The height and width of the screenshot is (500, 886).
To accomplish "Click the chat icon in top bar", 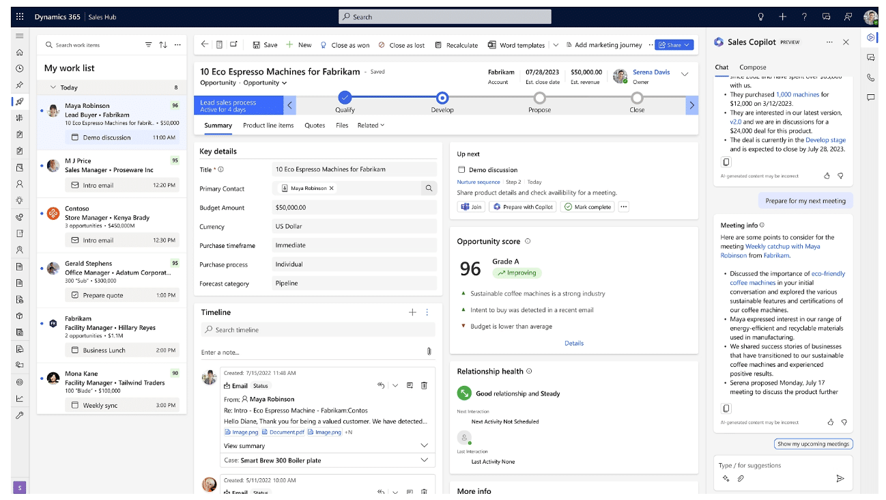I will 826,16.
